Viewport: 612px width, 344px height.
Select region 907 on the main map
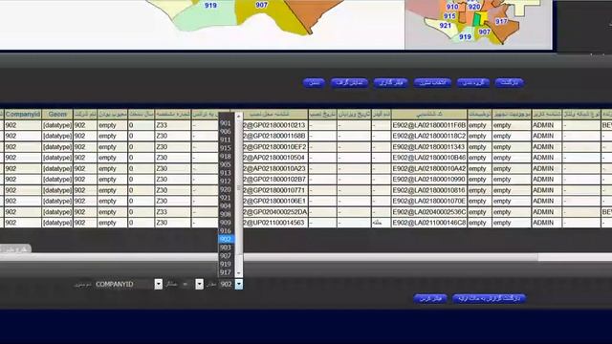[261, 5]
